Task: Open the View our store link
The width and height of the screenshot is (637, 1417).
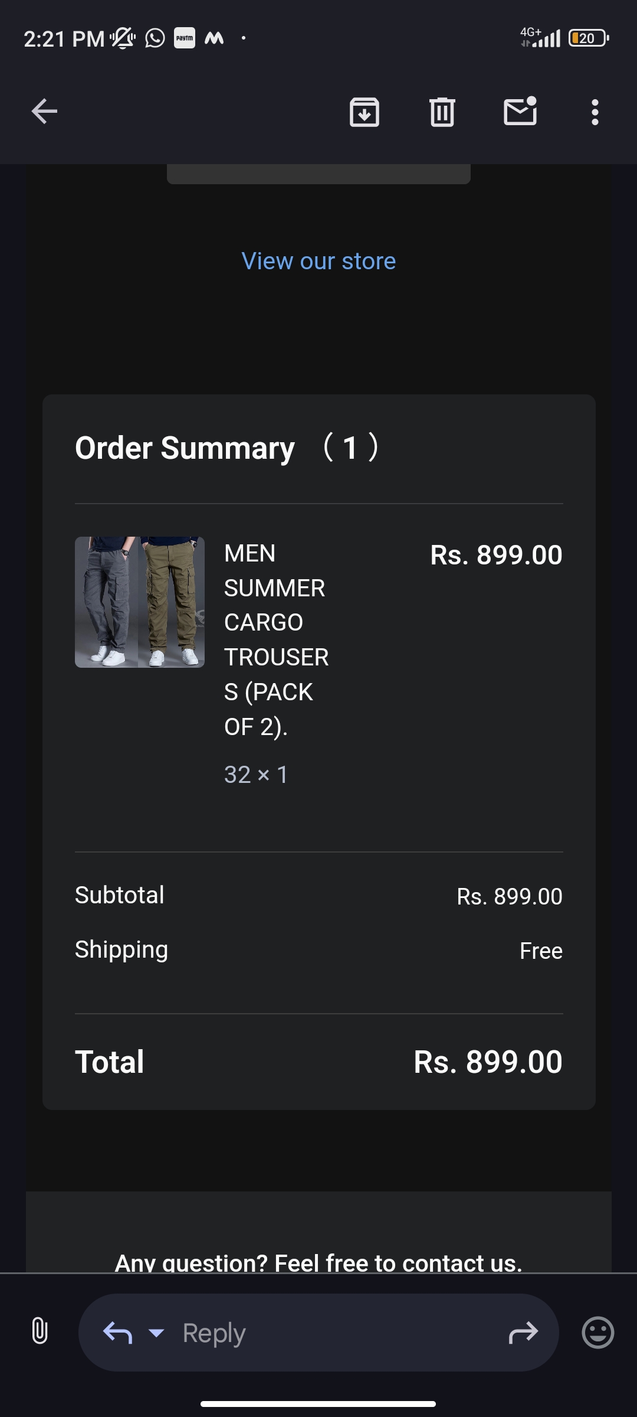Action: coord(318,261)
